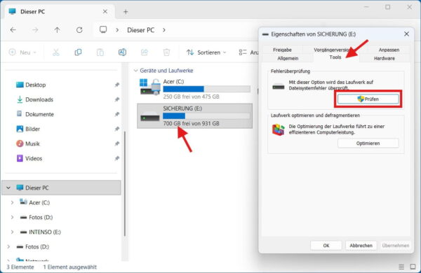421x273 pixels.
Task: Go back with the back arrow
Action: (13, 30)
